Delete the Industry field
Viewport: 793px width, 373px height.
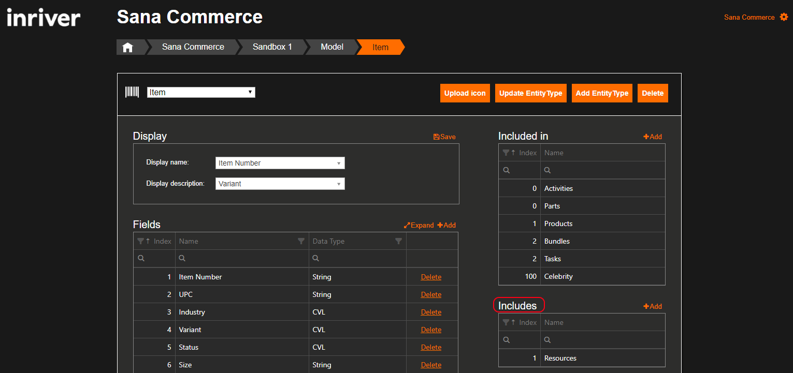point(431,312)
